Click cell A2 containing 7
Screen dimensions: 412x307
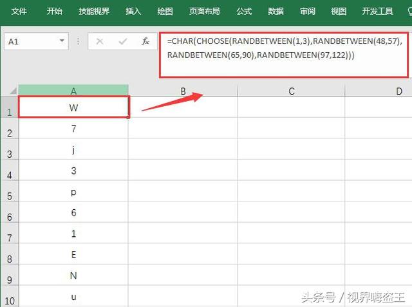click(x=73, y=128)
